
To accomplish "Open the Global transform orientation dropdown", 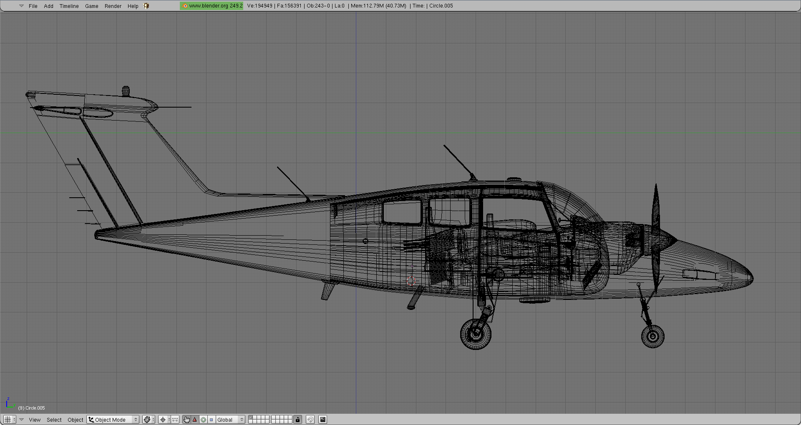I will [x=229, y=419].
